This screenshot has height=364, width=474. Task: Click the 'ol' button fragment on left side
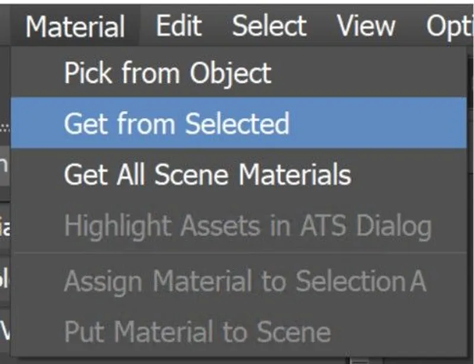tap(3, 282)
